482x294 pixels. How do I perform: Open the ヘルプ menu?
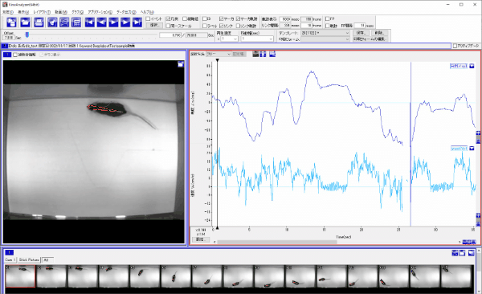pos(147,12)
